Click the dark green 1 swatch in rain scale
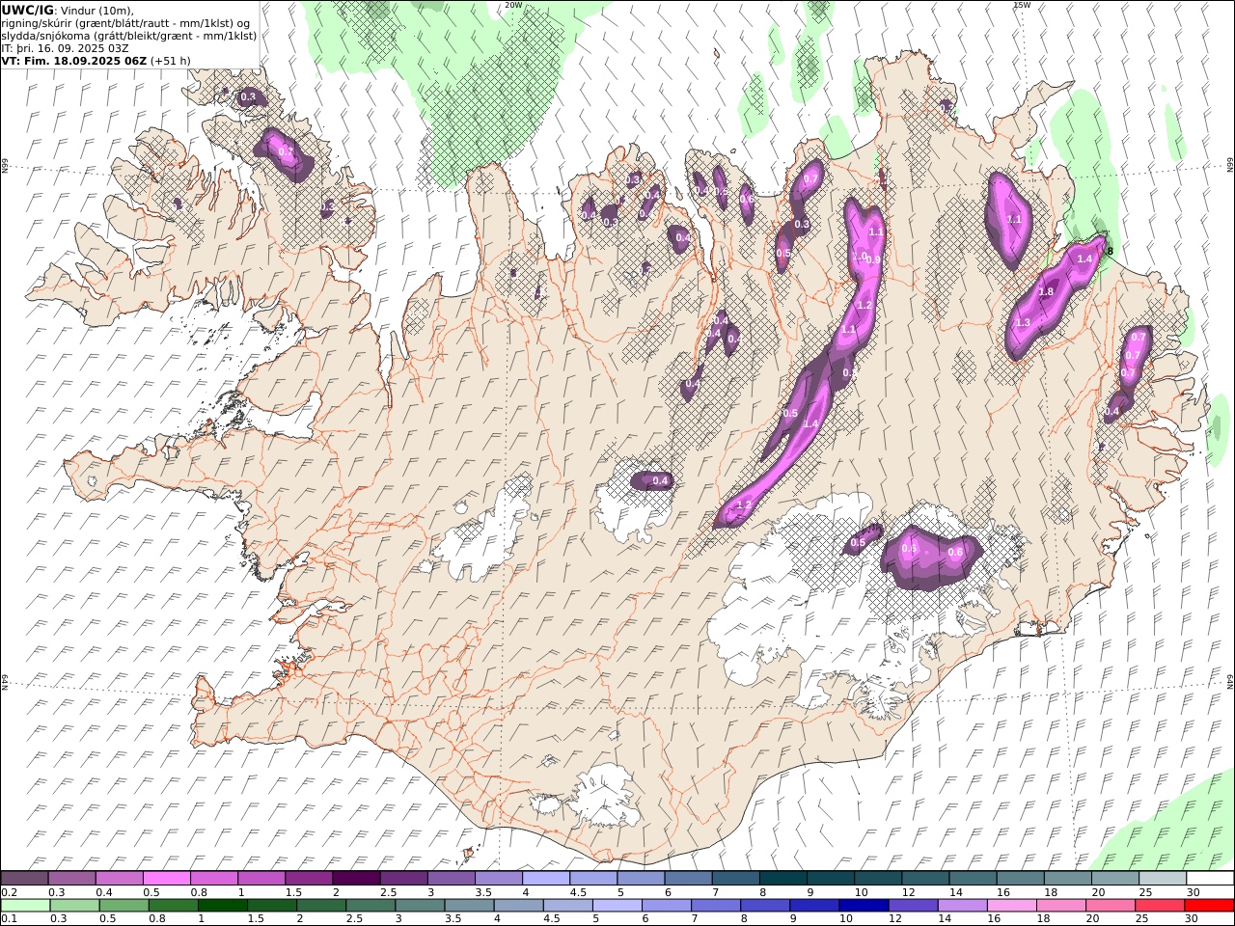This screenshot has width=1235, height=926. 223,906
